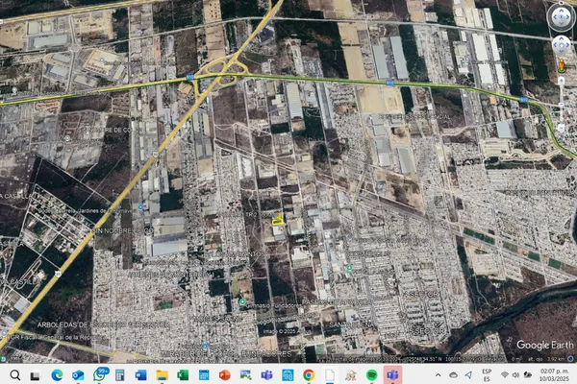Select the orange Pegman Street View icon
Screen dimensions: 577x384
[561, 64]
